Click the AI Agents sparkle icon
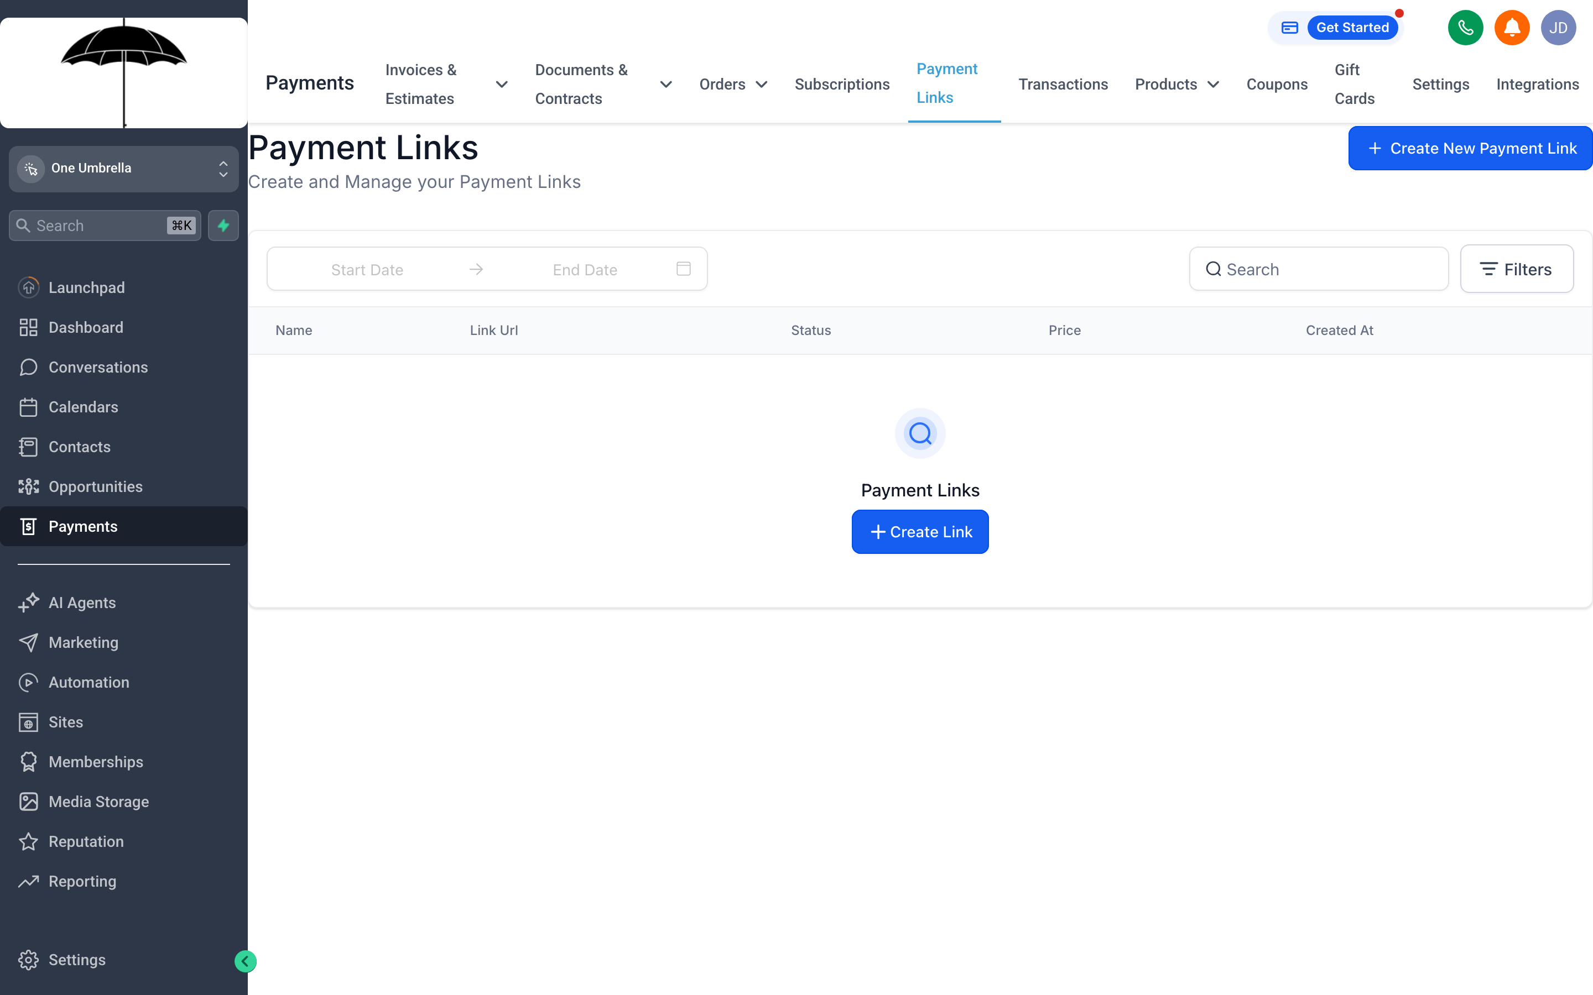The width and height of the screenshot is (1593, 995). pos(28,603)
